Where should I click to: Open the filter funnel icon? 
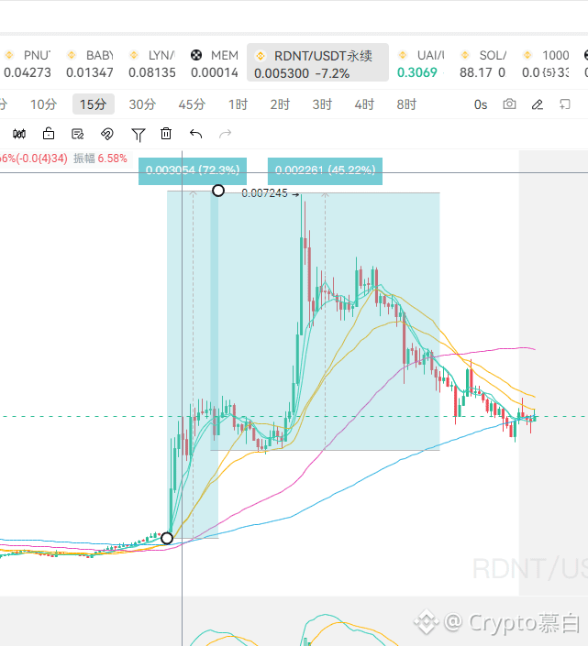(x=139, y=135)
